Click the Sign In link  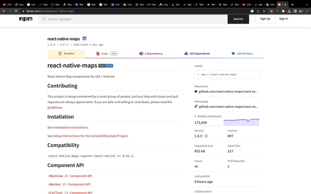point(284,19)
